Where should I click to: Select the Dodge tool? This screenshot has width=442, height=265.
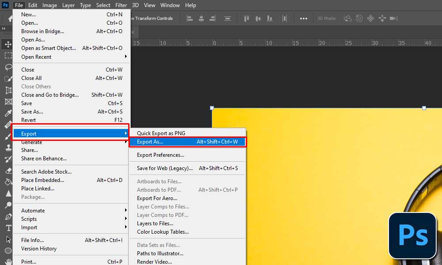point(8,205)
